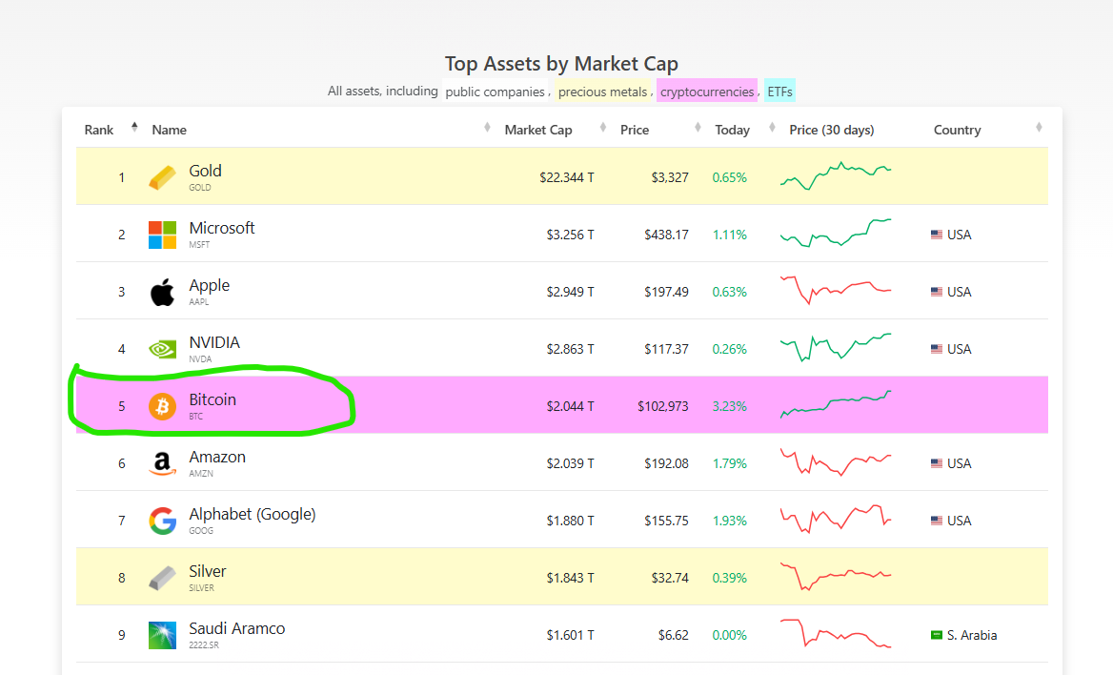Click Alphabet's 1.93% daily change
1113x675 pixels.
tap(730, 521)
